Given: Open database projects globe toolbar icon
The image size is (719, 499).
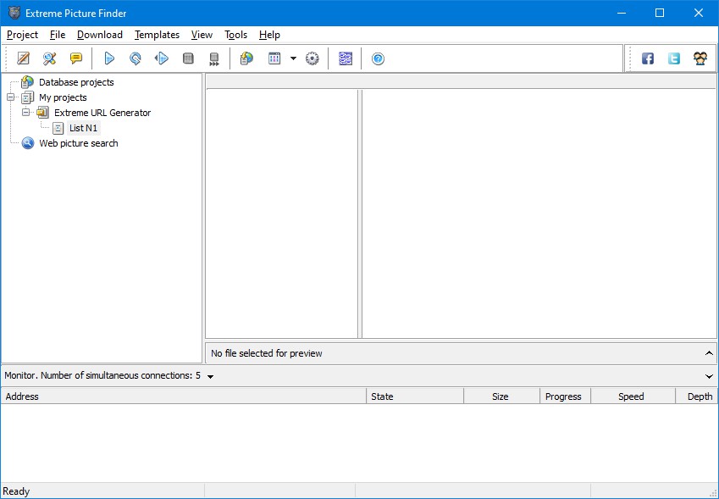Looking at the screenshot, I should (x=246, y=58).
